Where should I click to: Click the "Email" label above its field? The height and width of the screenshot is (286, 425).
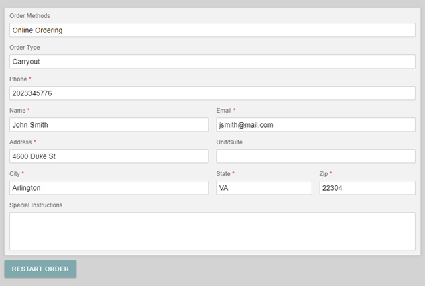(x=224, y=111)
